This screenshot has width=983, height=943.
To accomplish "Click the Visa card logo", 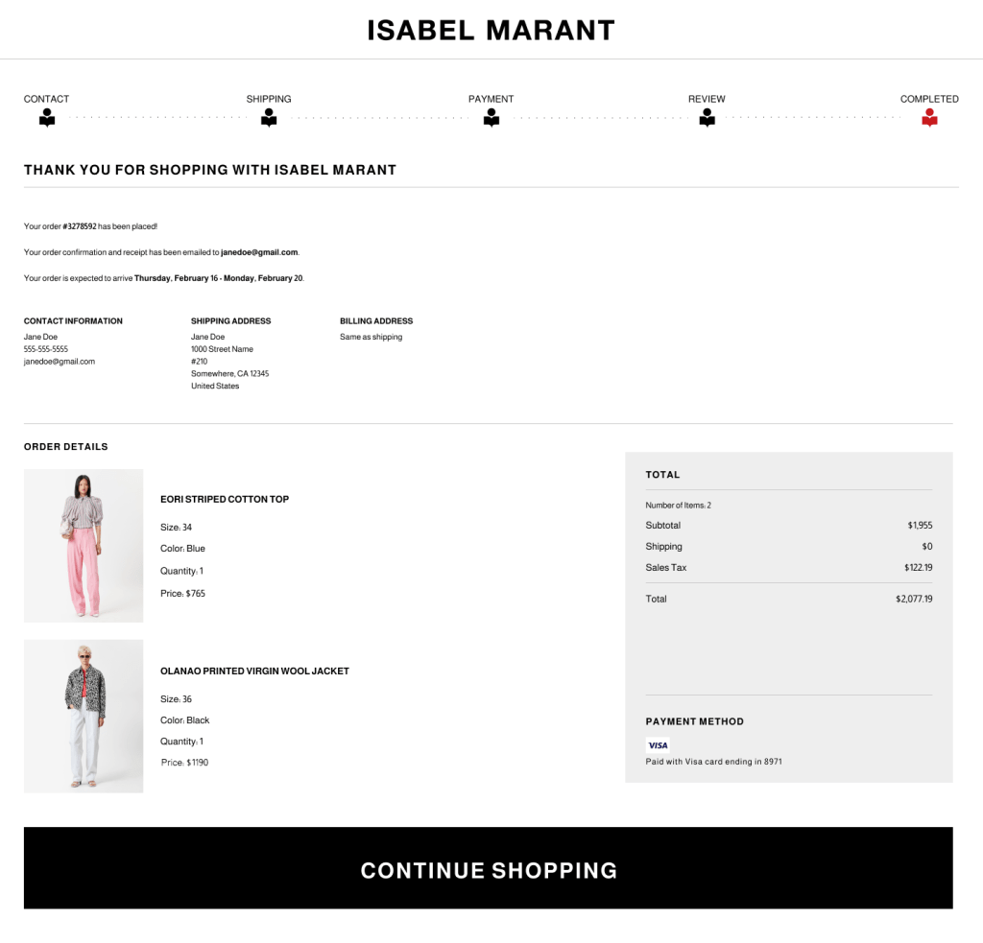I will click(658, 745).
